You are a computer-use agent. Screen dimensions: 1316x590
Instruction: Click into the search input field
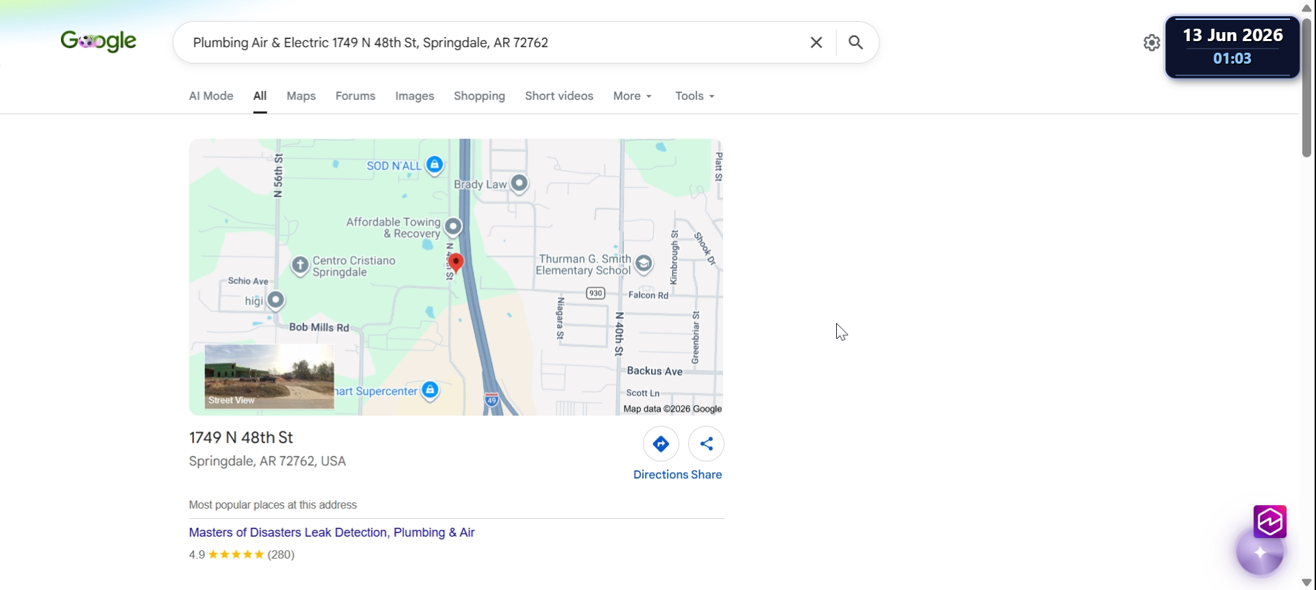[x=493, y=42]
